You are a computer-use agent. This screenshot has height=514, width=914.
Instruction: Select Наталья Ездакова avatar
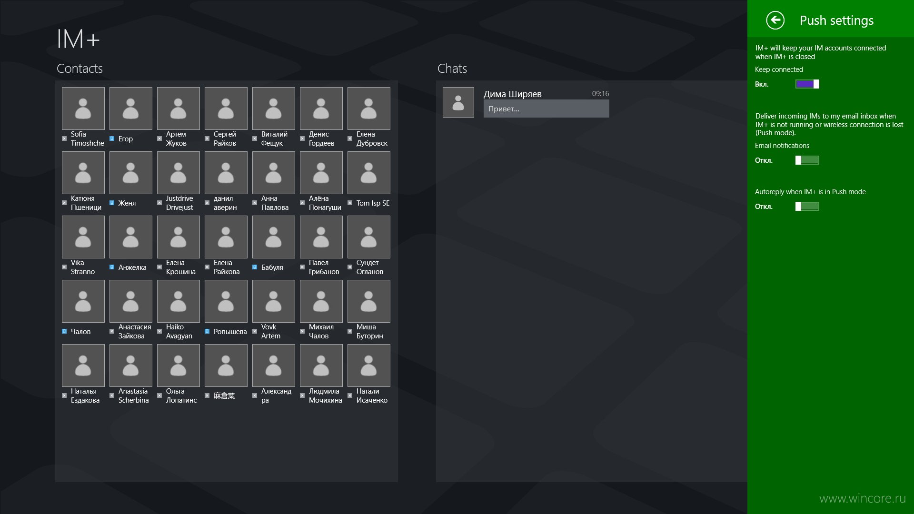tap(83, 366)
